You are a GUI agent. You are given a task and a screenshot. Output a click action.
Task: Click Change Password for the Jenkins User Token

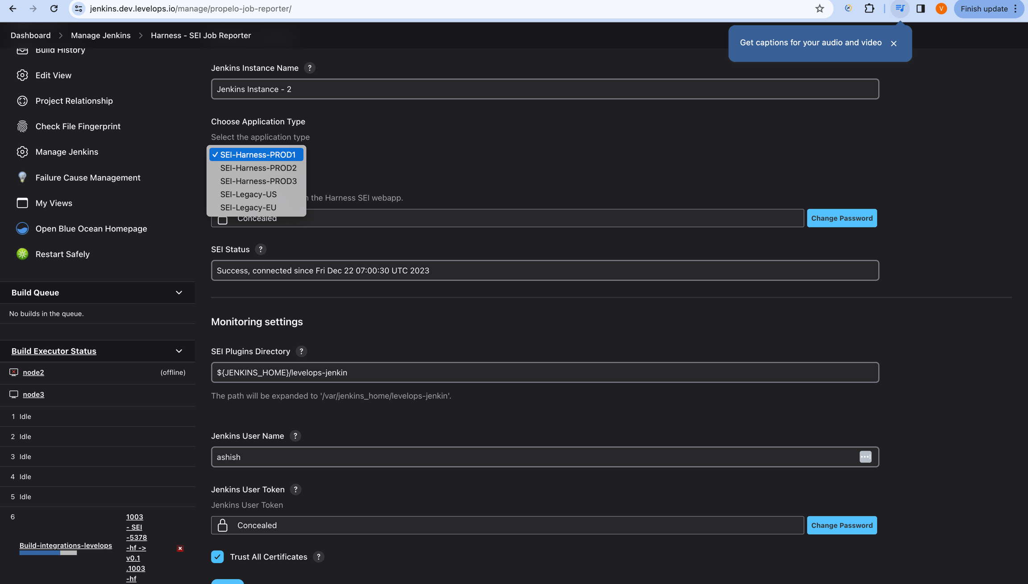841,525
